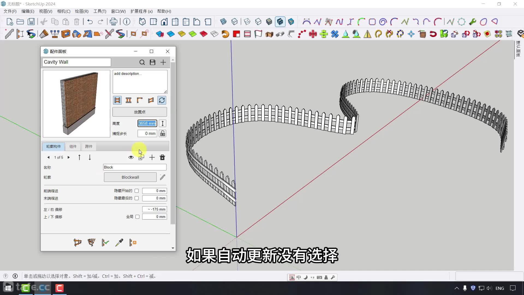Click build assembly along path icon
Viewport: 524px width, 295px height.
click(x=78, y=242)
